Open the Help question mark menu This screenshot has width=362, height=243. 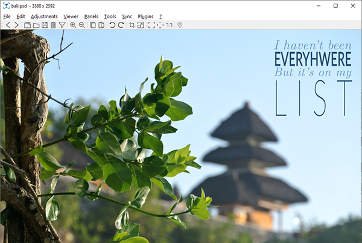(x=160, y=16)
